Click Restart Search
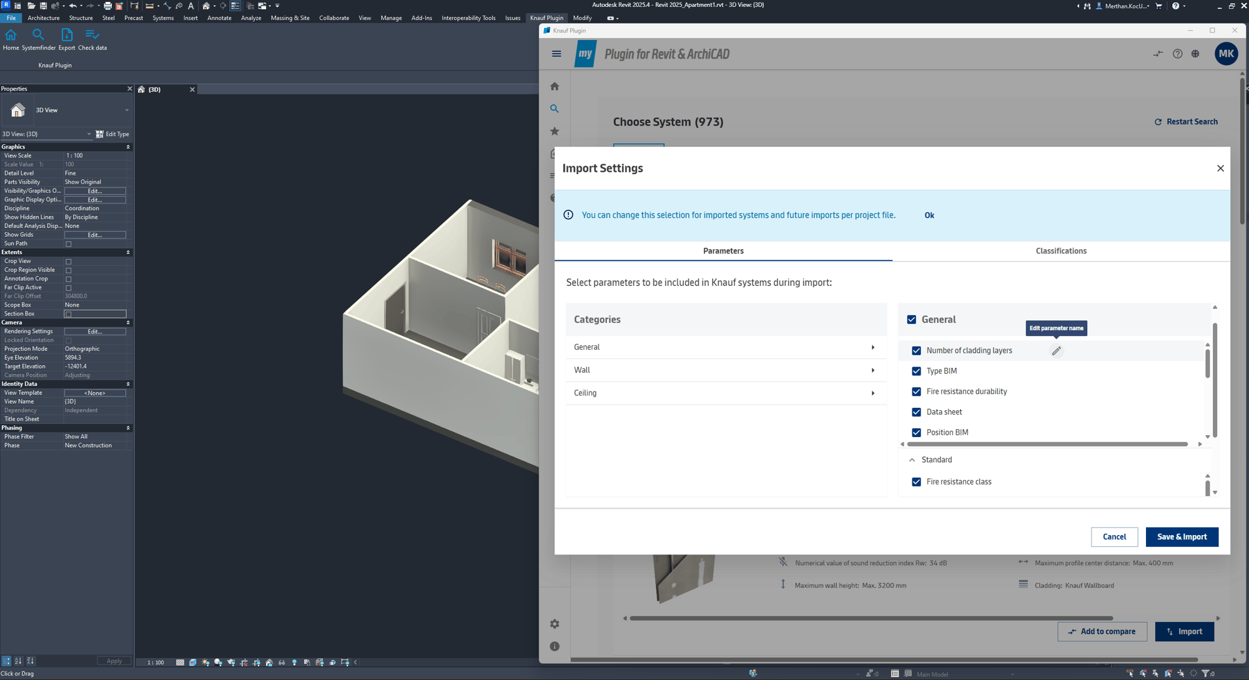The width and height of the screenshot is (1249, 680). 1185,122
